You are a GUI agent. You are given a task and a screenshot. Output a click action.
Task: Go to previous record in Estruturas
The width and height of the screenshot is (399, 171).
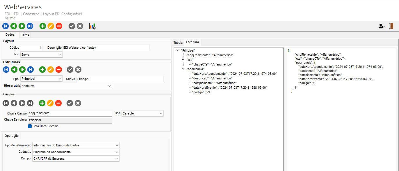[x=14, y=70]
